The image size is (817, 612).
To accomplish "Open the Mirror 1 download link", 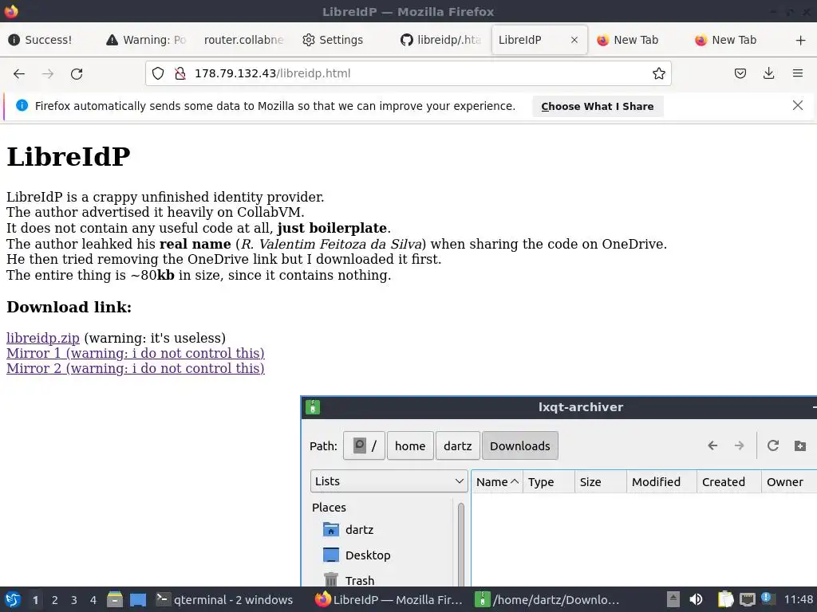I will click(136, 353).
